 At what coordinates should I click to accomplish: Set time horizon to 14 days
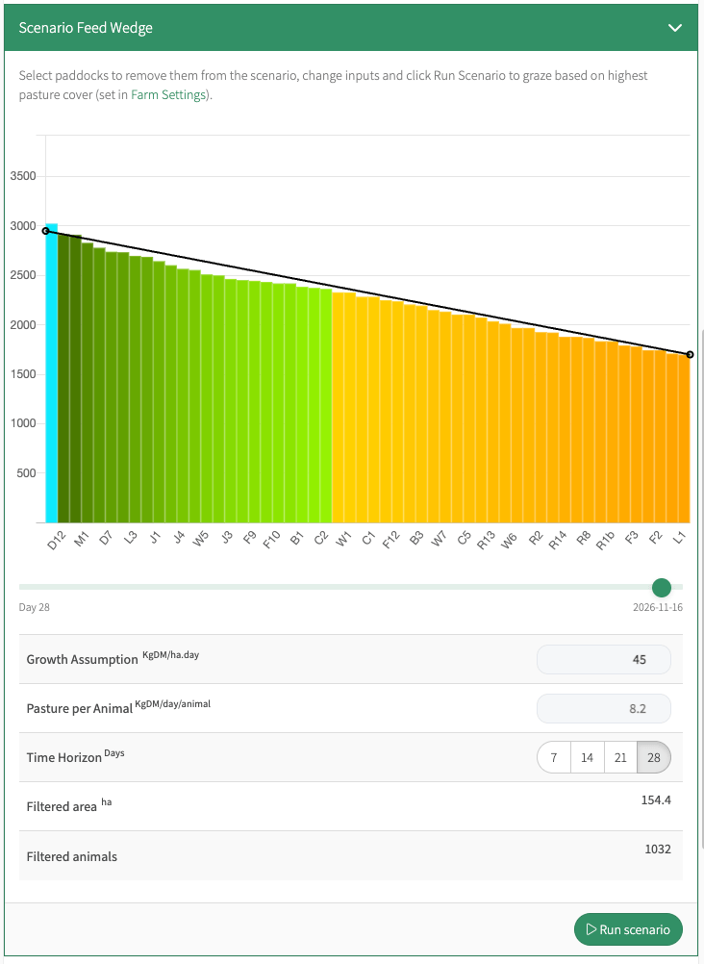tap(588, 757)
